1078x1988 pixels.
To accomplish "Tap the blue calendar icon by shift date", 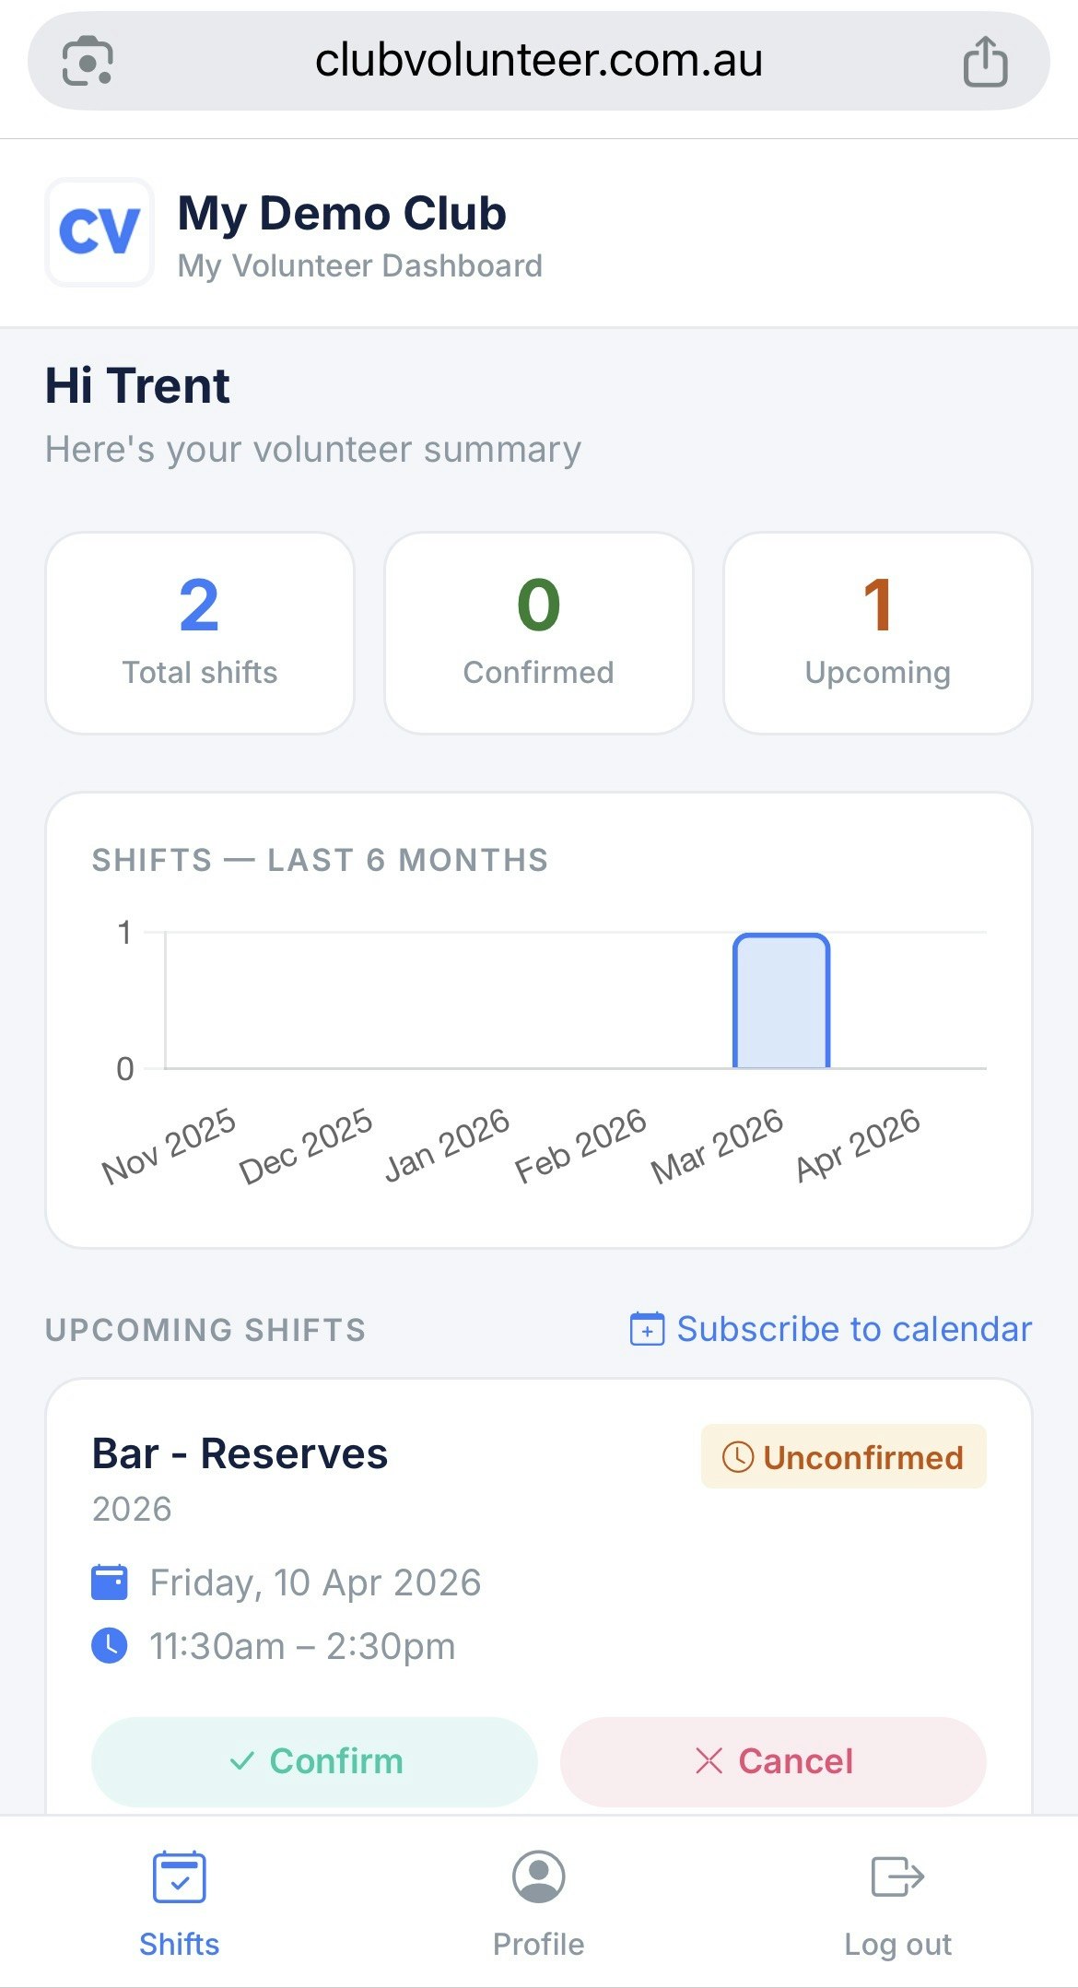I will pos(110,1582).
